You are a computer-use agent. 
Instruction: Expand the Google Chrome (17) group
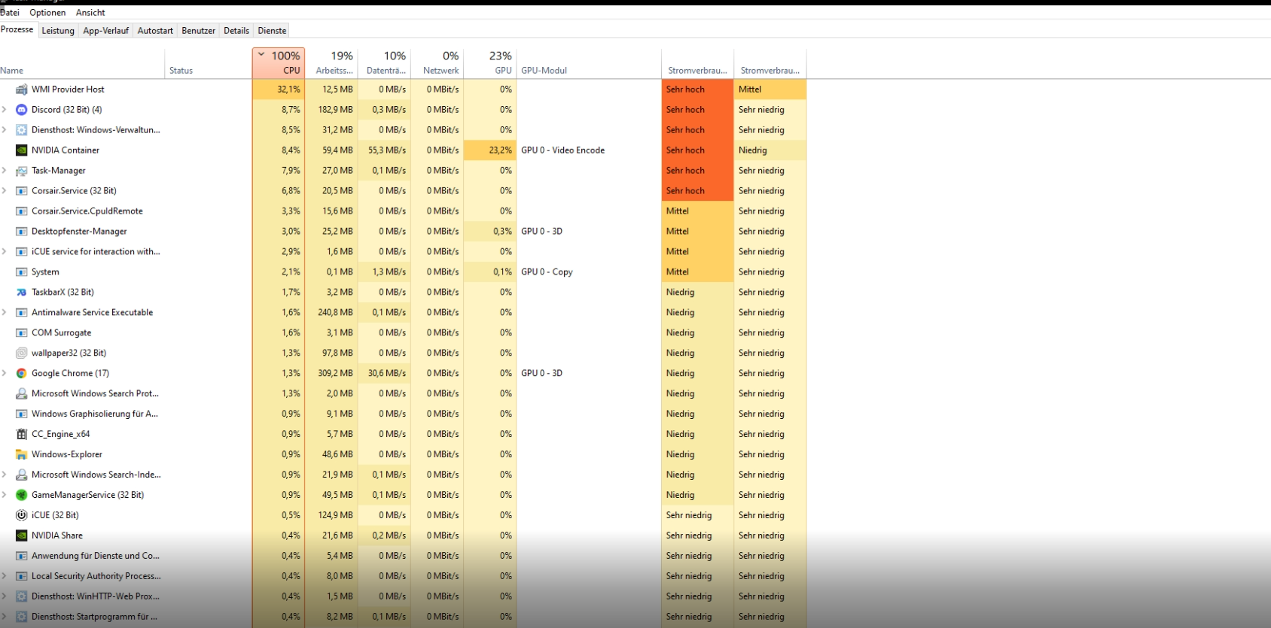tap(5, 374)
